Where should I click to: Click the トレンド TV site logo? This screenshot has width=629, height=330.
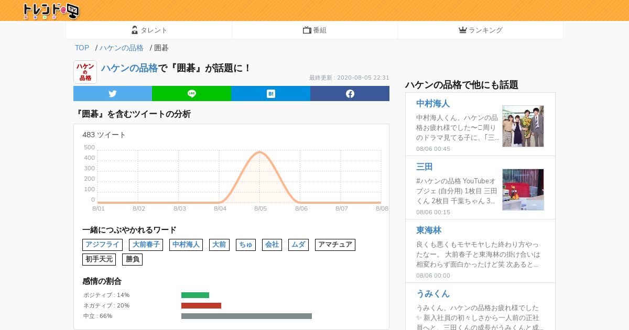[x=51, y=10]
